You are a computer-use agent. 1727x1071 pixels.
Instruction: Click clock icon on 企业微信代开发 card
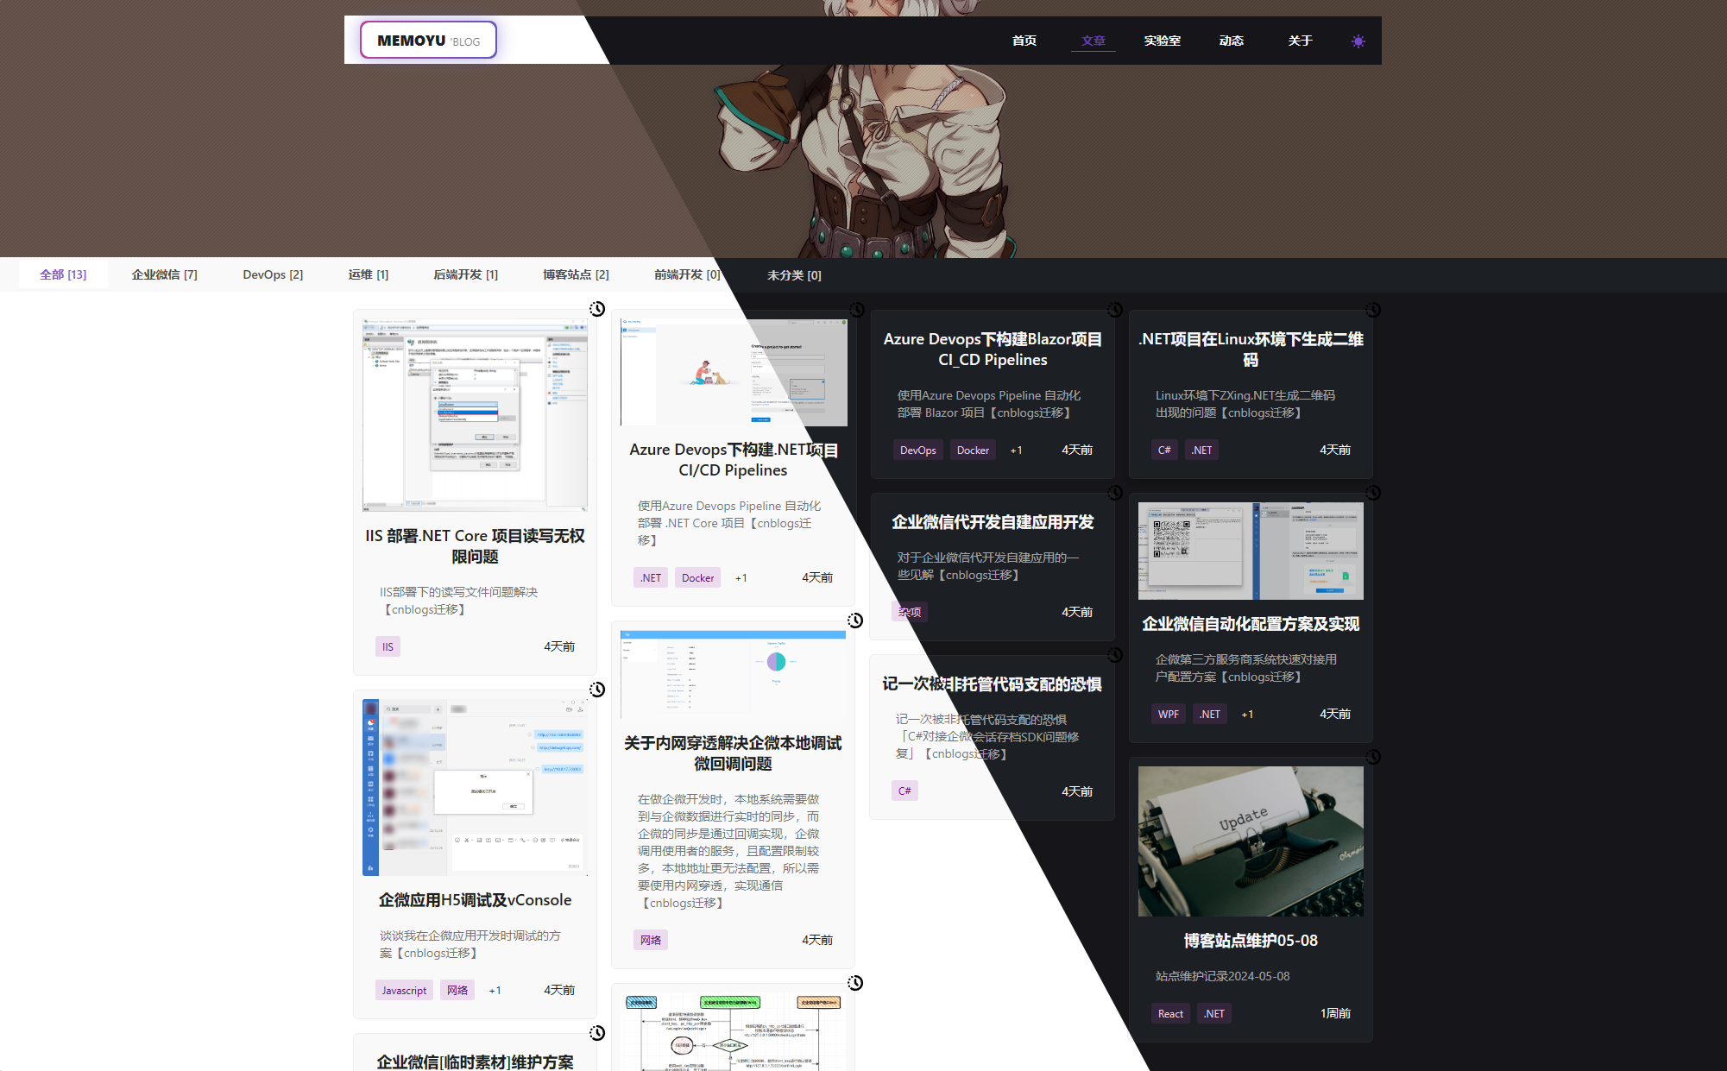(1114, 493)
